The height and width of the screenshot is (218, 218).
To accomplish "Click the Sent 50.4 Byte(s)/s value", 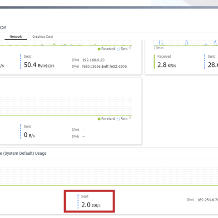I will click(39, 65).
